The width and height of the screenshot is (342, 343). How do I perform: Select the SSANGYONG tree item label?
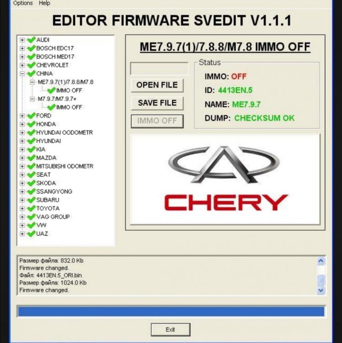[54, 192]
